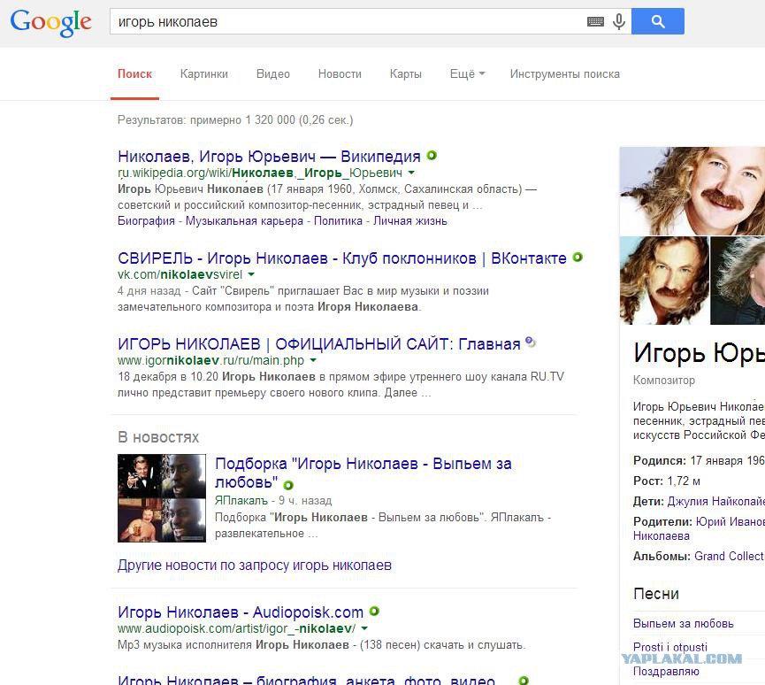Open the Политика sitelink
Screen dimensions: 765x685
coord(338,220)
